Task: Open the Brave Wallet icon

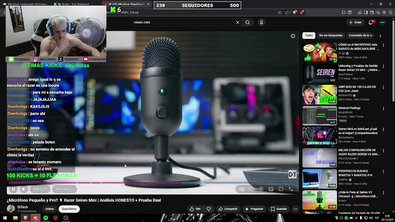Action: click(x=372, y=12)
